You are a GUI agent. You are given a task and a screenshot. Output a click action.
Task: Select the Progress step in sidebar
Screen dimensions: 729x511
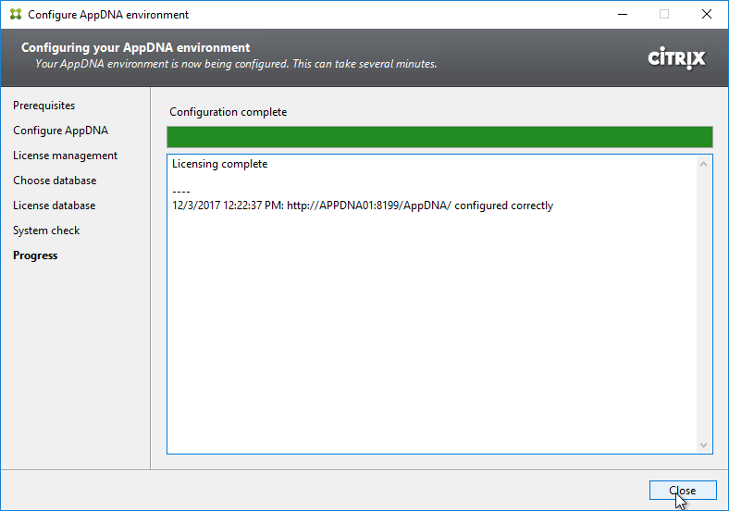(35, 255)
